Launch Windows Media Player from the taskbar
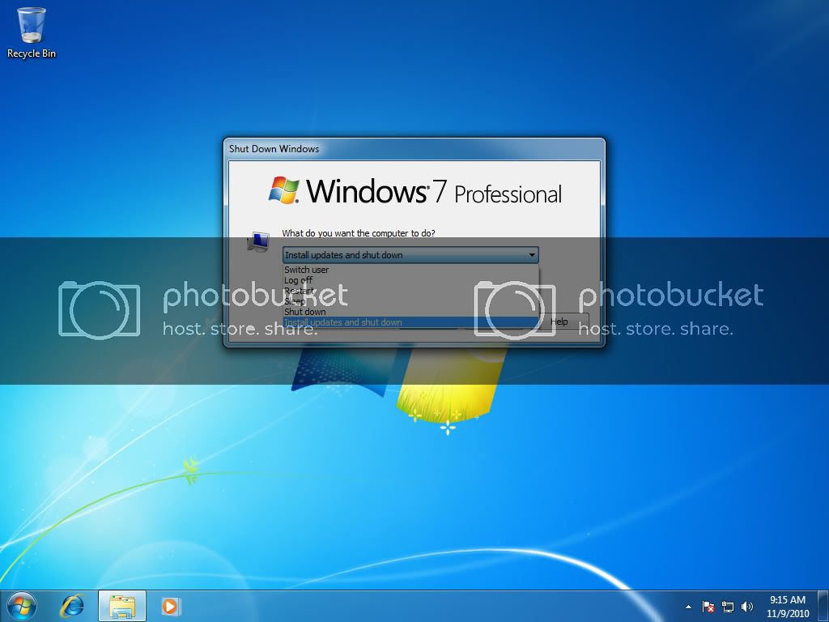Screen dimensions: 829x622 (x=170, y=606)
